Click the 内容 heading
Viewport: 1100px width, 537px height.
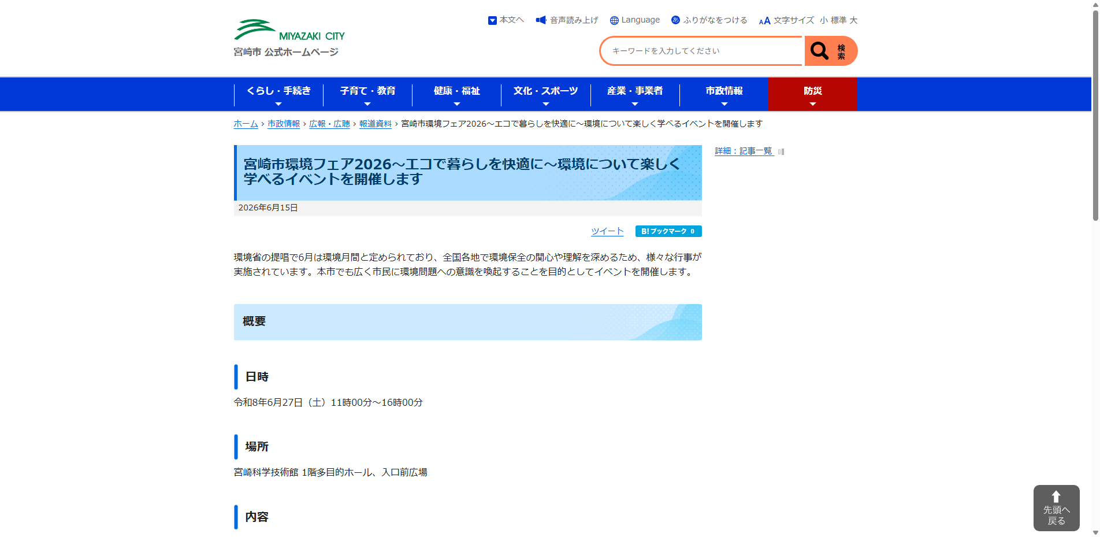click(x=257, y=517)
